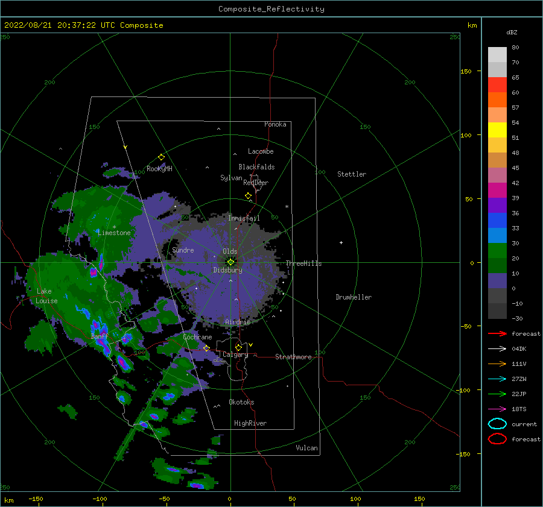Screen dimensions: 543x507
Task: Click the white plus marker east of ThreeHills
Action: coord(341,242)
